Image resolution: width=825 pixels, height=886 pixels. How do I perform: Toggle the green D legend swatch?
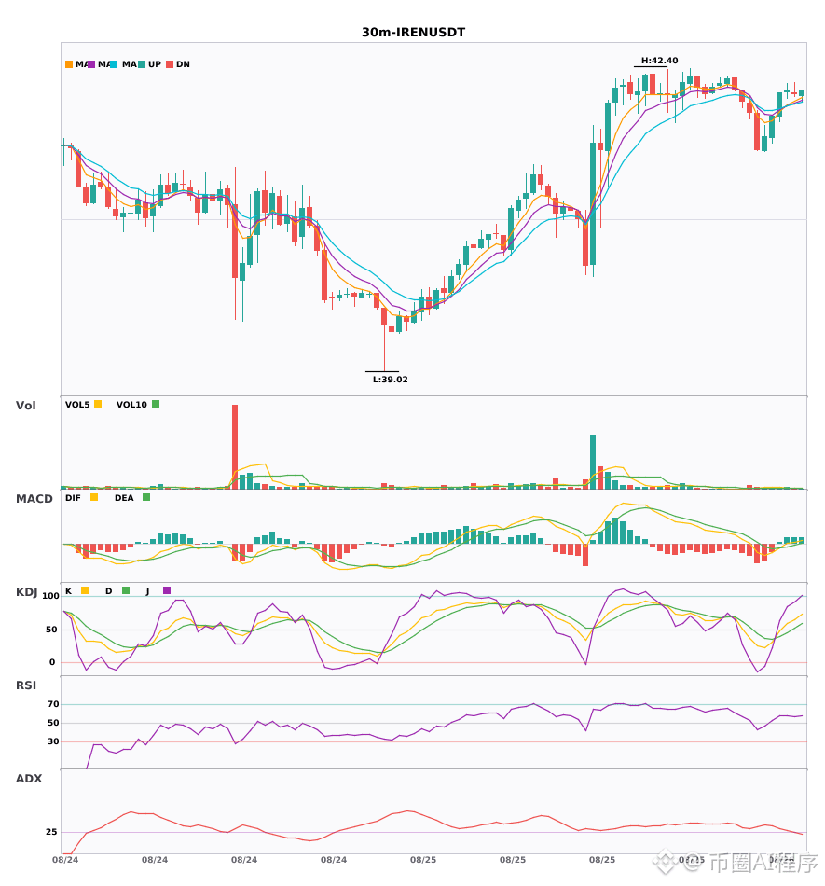pyautogui.click(x=126, y=590)
